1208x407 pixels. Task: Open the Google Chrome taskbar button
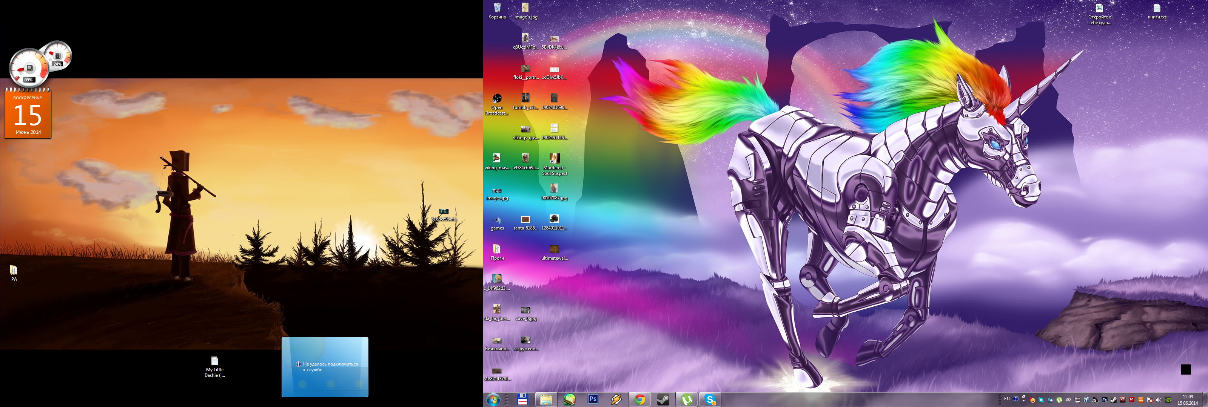[639, 399]
